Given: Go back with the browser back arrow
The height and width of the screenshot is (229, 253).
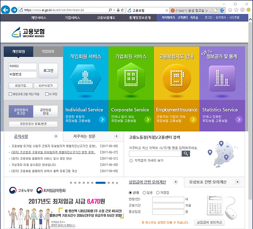Looking at the screenshot, I should point(6,10).
